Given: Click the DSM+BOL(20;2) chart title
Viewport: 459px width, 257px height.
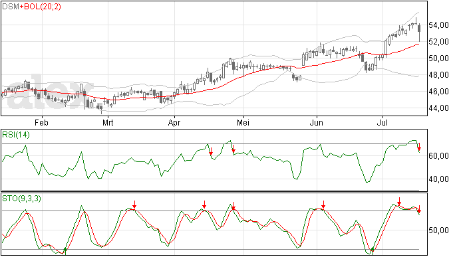Looking at the screenshot, I should click(32, 7).
